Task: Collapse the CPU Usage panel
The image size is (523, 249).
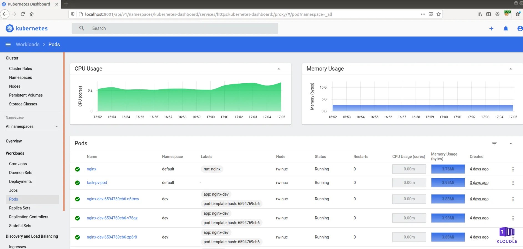Action: tap(279, 68)
